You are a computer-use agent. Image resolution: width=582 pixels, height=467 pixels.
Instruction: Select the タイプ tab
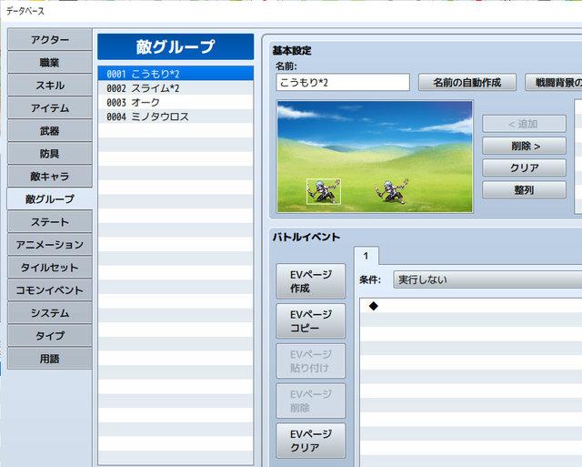(x=50, y=336)
